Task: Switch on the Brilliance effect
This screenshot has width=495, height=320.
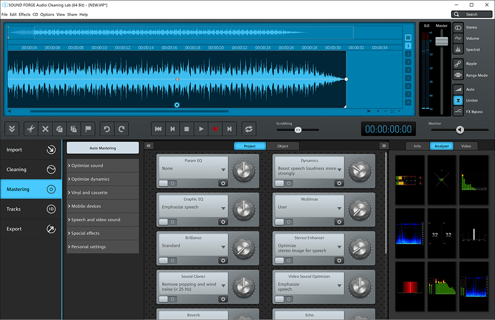Action: tap(167, 260)
